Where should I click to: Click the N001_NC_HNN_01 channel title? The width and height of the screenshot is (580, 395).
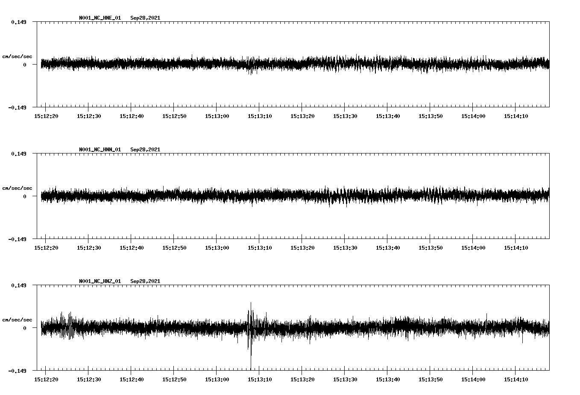[x=100, y=150]
